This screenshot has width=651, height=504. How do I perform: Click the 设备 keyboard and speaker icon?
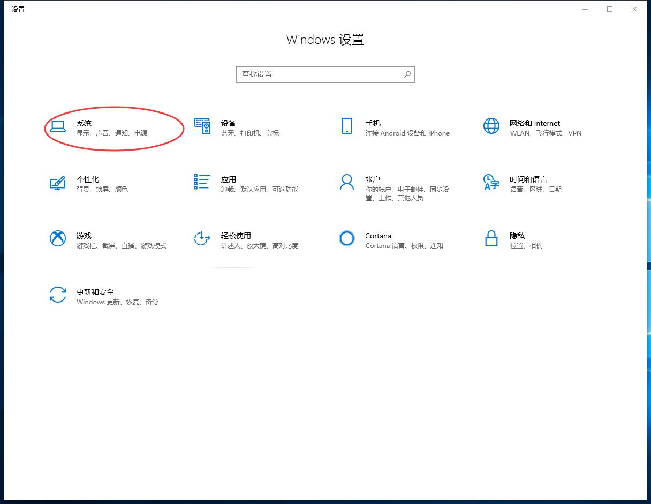click(x=202, y=126)
